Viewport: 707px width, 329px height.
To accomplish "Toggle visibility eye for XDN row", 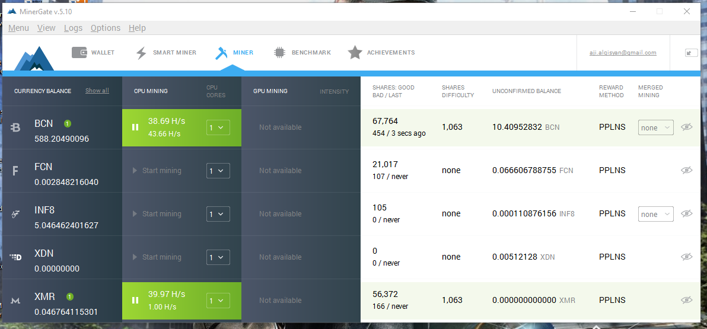I will [x=686, y=257].
